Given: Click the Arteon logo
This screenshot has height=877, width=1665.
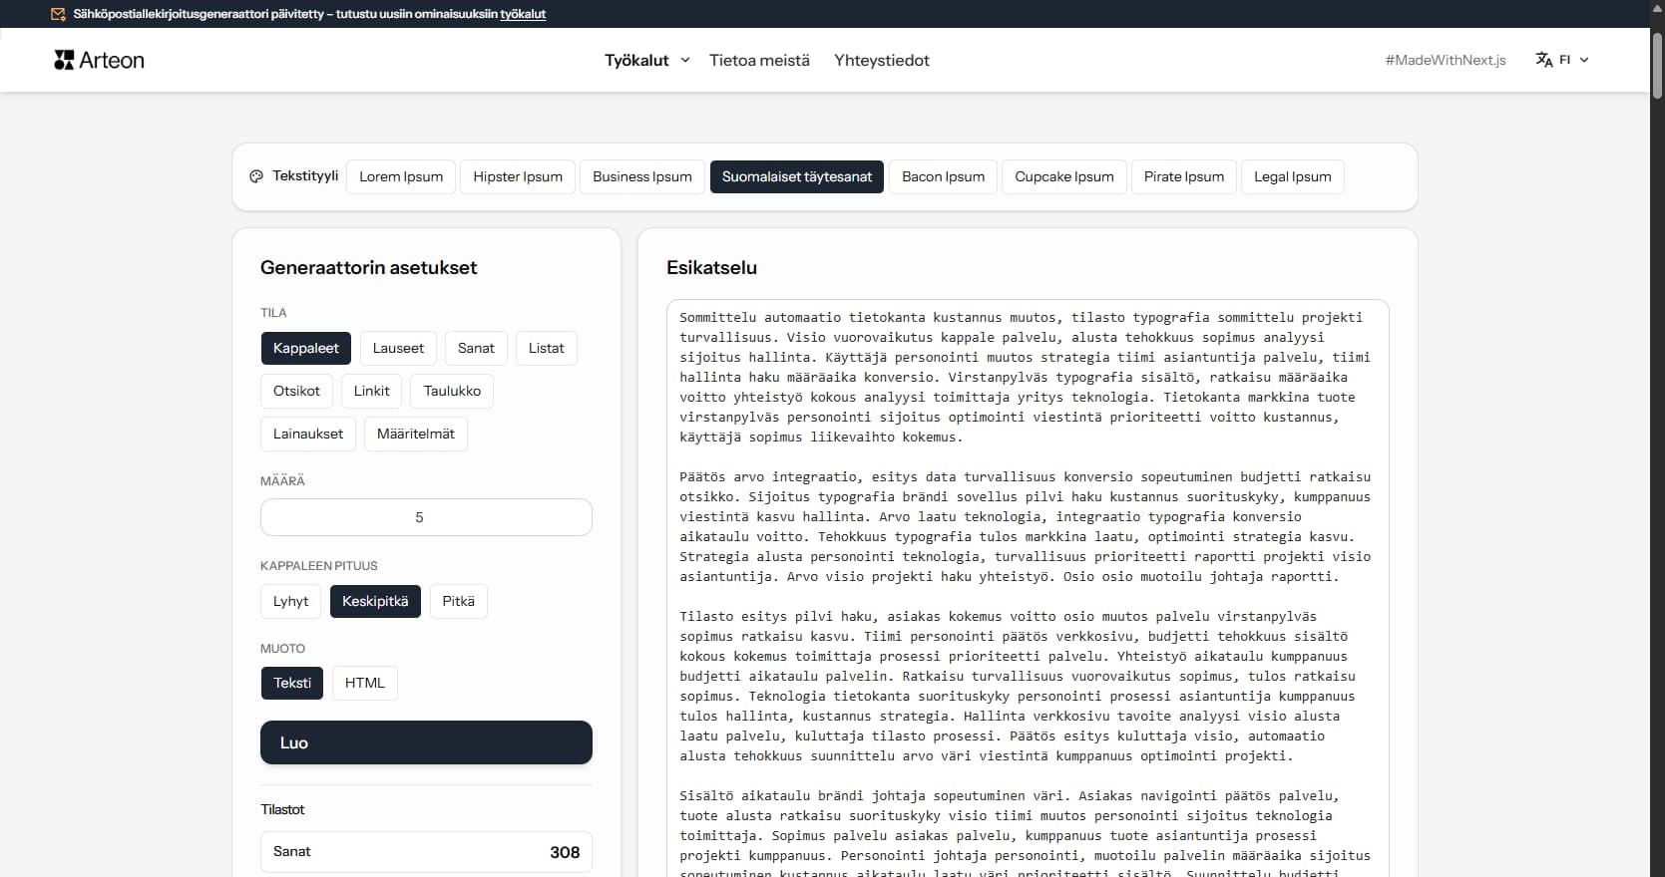Looking at the screenshot, I should click(x=99, y=60).
